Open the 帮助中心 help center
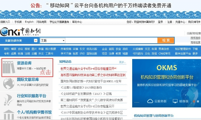This screenshot has height=120, width=201. tap(77, 22)
